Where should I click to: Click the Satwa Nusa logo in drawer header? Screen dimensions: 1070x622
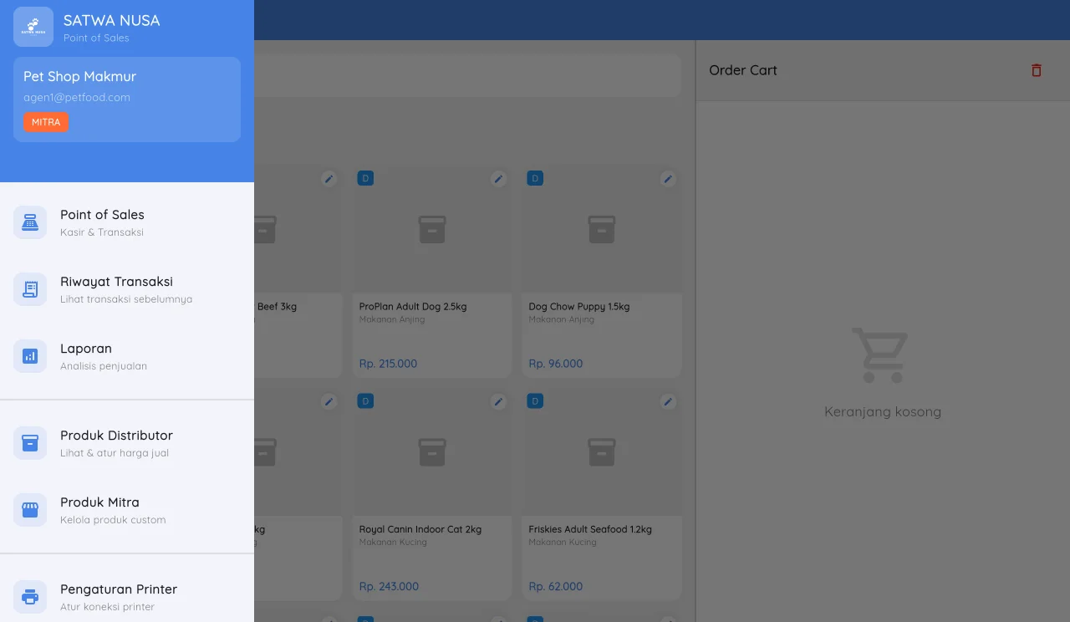point(33,27)
